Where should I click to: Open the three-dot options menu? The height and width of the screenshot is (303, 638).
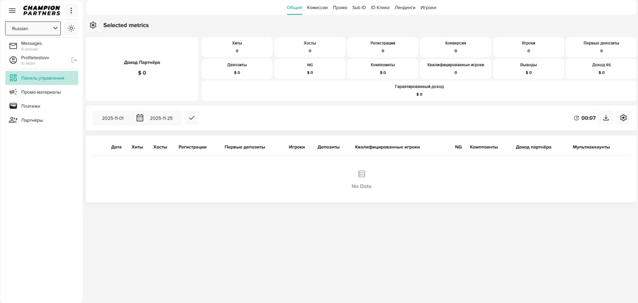pos(71,10)
